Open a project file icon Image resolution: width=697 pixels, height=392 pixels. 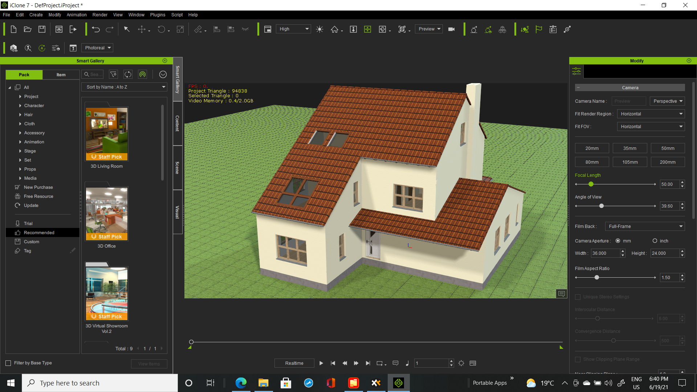pos(28,29)
